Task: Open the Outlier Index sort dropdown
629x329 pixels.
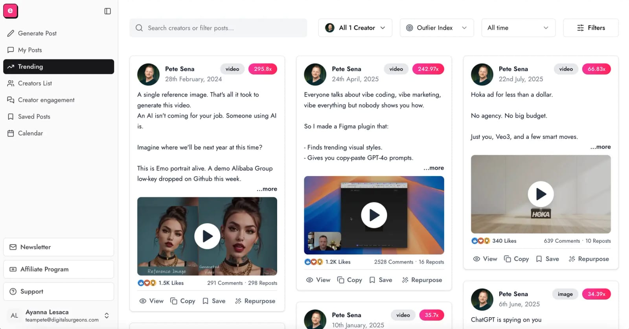Action: [x=437, y=28]
